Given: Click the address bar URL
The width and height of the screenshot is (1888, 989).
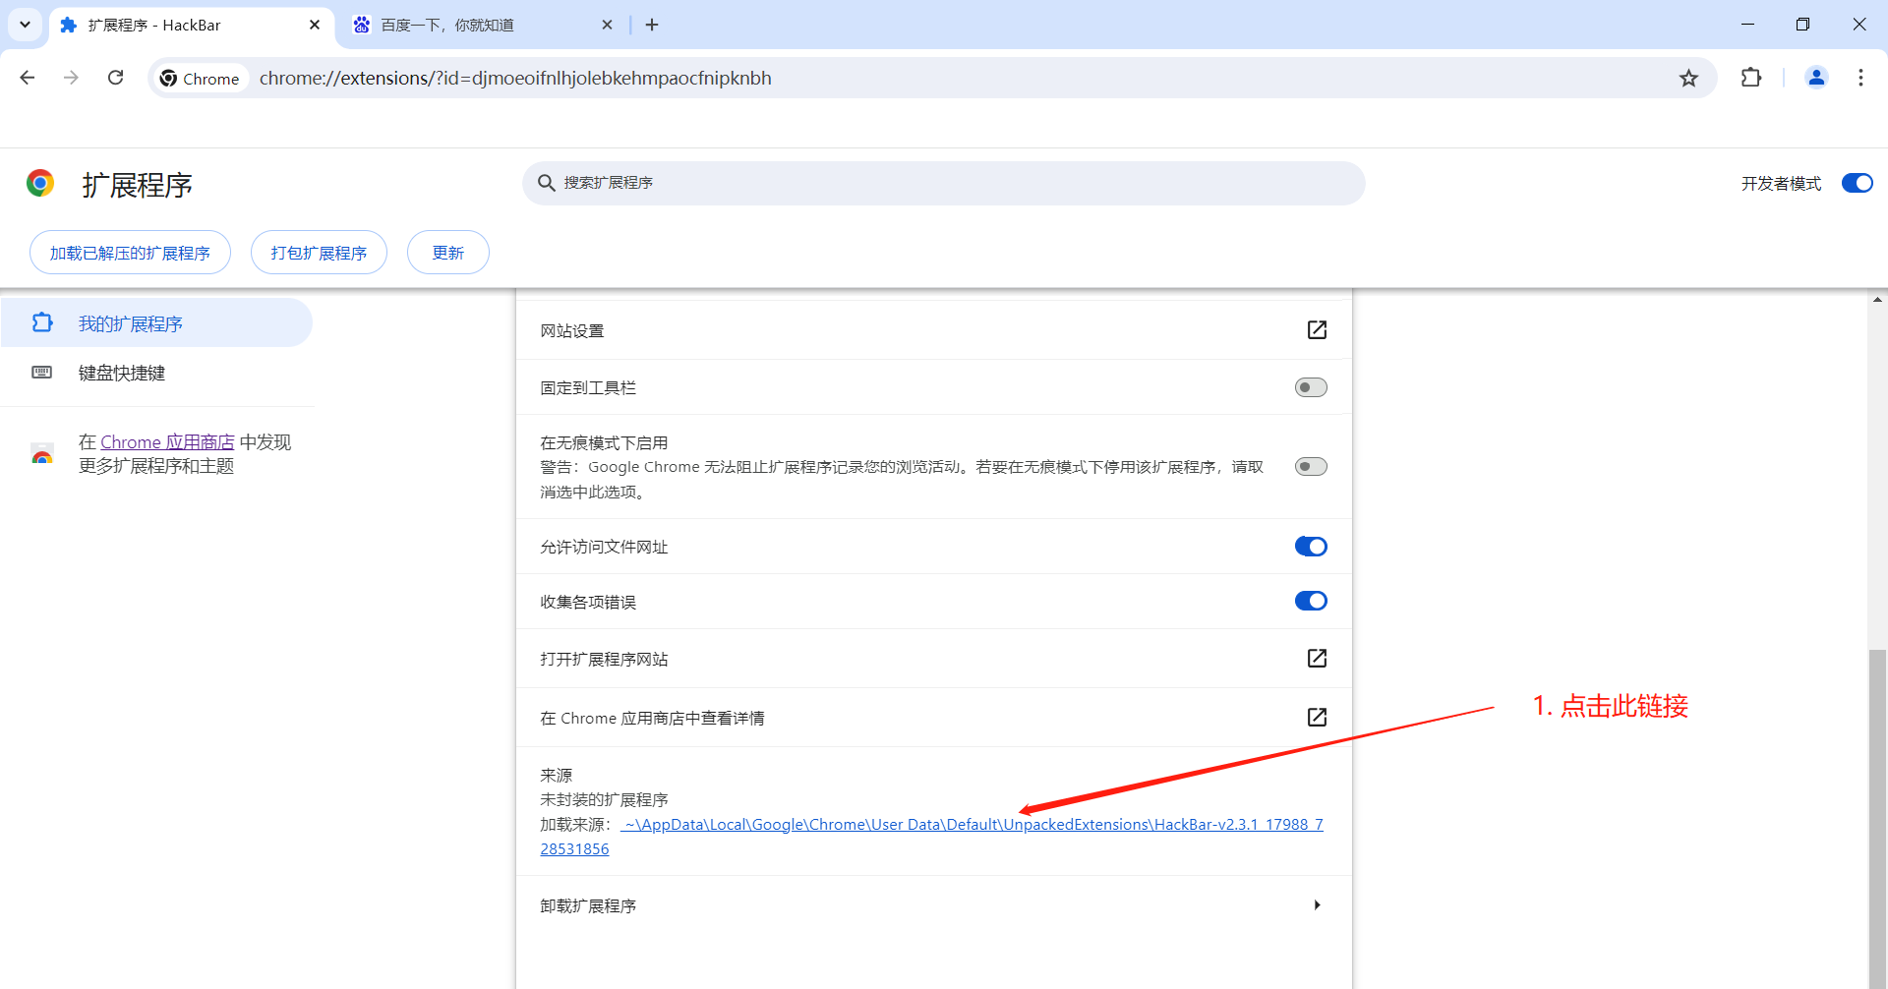Looking at the screenshot, I should tap(515, 78).
